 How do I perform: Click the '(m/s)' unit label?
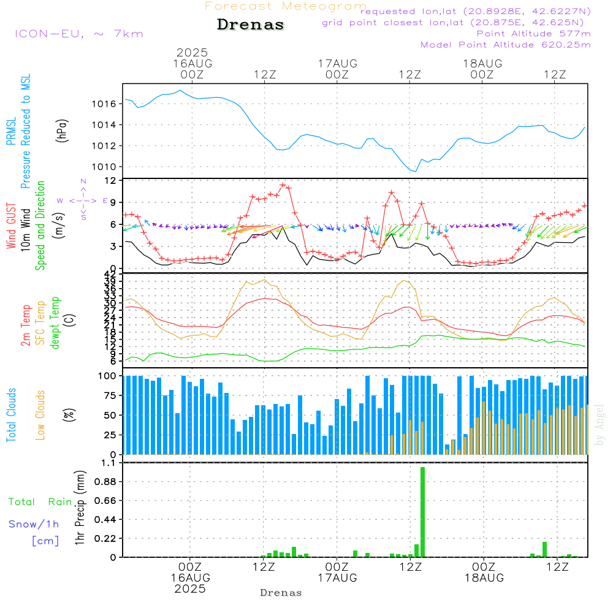59,226
